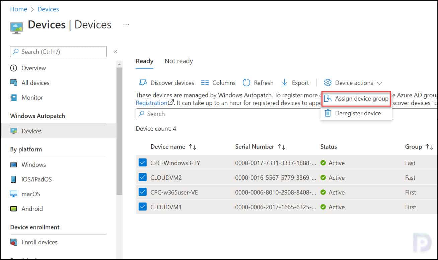Click the 'Device count: 4' text
The height and width of the screenshot is (260, 438).
click(156, 129)
